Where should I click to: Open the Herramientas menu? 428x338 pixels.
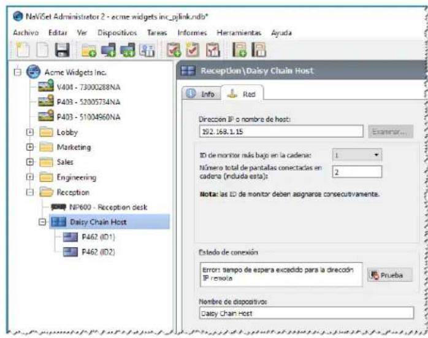(239, 33)
